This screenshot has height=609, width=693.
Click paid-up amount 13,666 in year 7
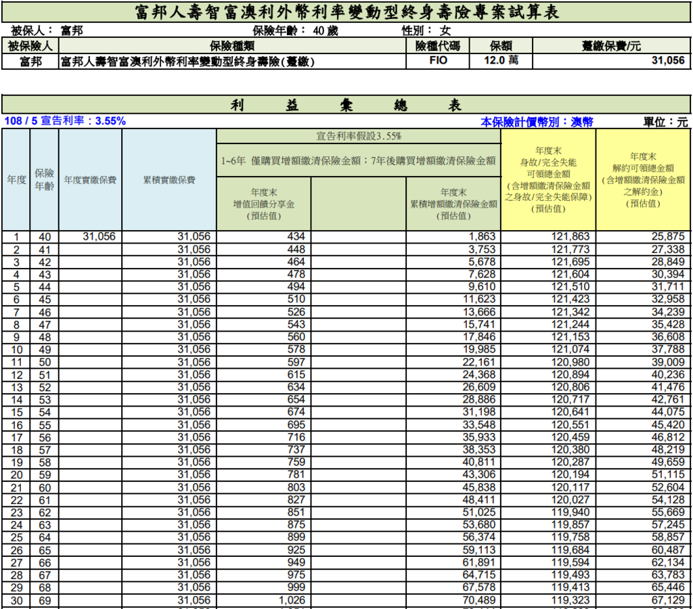(x=480, y=312)
